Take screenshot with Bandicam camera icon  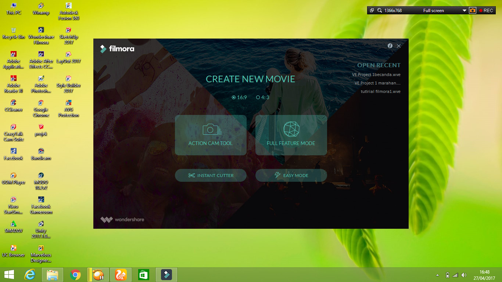pos(473,11)
